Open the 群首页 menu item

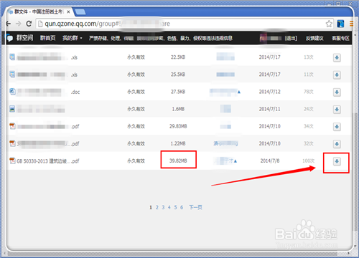click(47, 38)
